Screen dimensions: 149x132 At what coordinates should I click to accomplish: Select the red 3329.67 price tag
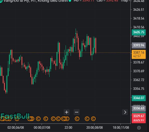coord(139,116)
